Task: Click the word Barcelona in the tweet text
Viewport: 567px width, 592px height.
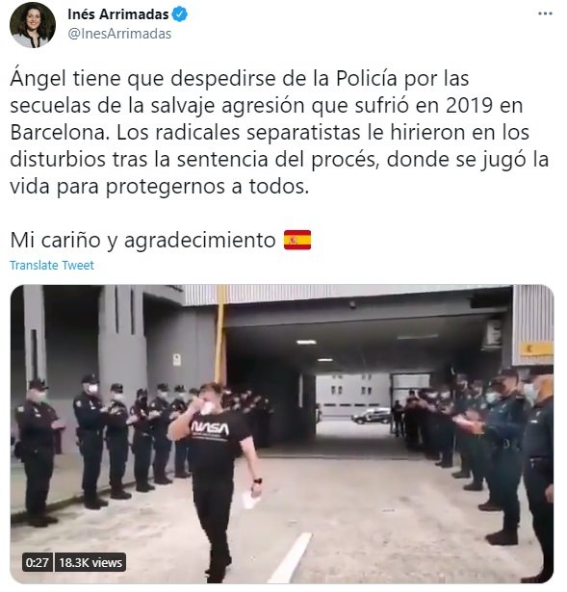Action: point(58,133)
